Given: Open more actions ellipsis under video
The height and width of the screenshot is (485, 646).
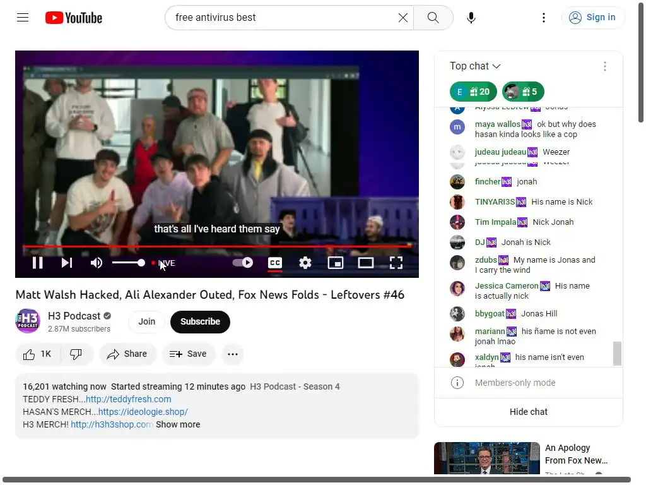Looking at the screenshot, I should pyautogui.click(x=233, y=354).
